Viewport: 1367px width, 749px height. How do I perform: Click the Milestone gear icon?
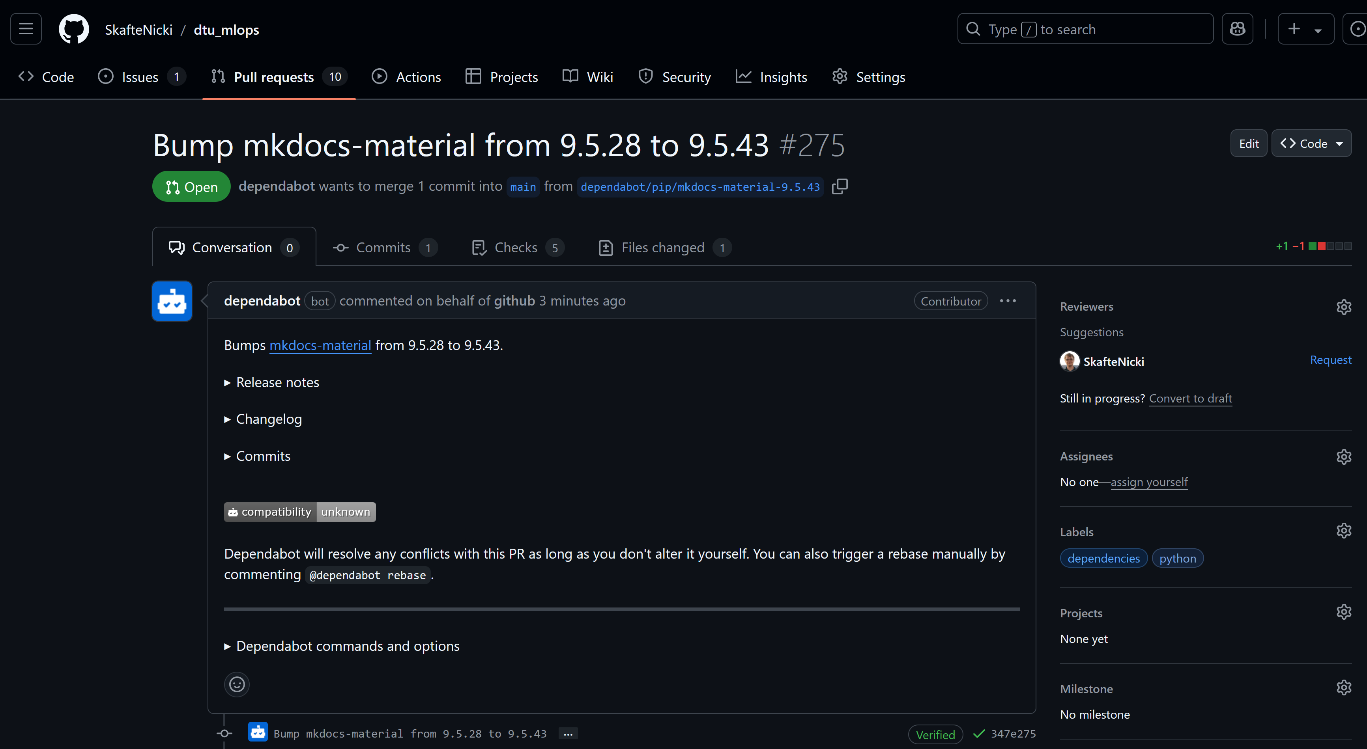1343,688
